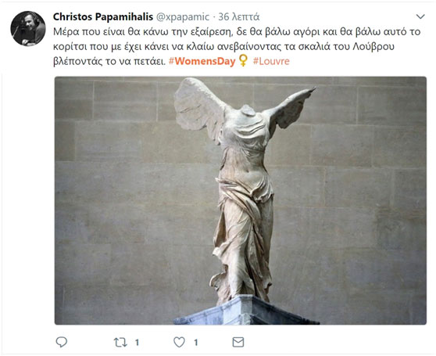The width and height of the screenshot is (436, 356).
Task: Open the #WomensDay hashtag
Action: (x=202, y=61)
